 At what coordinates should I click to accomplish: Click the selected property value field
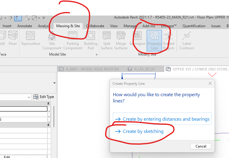tap(23, 109)
